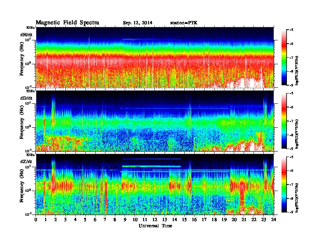Click the time axis tick label "24"
This screenshot has width=326, height=252.
click(x=274, y=219)
